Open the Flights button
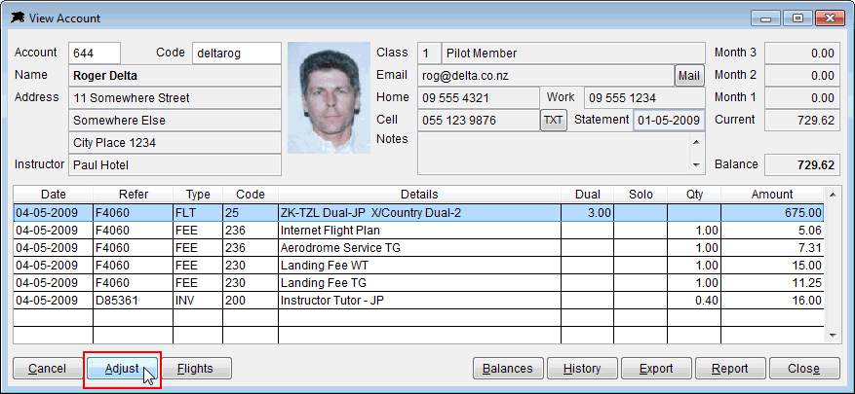855x394 pixels. 196,369
